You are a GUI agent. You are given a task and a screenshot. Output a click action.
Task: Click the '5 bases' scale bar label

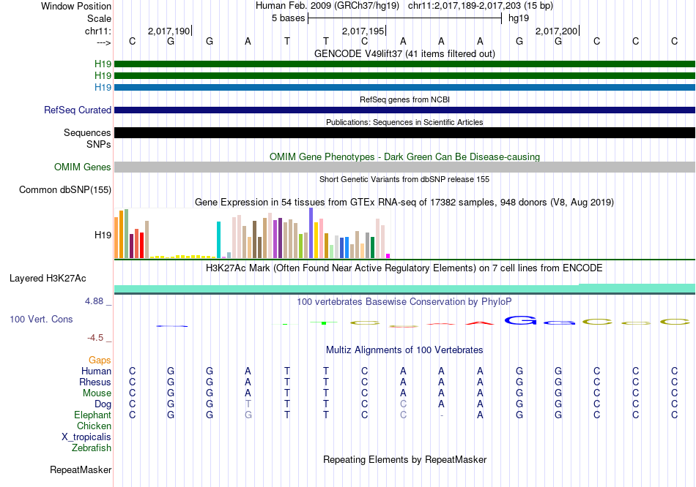(288, 18)
